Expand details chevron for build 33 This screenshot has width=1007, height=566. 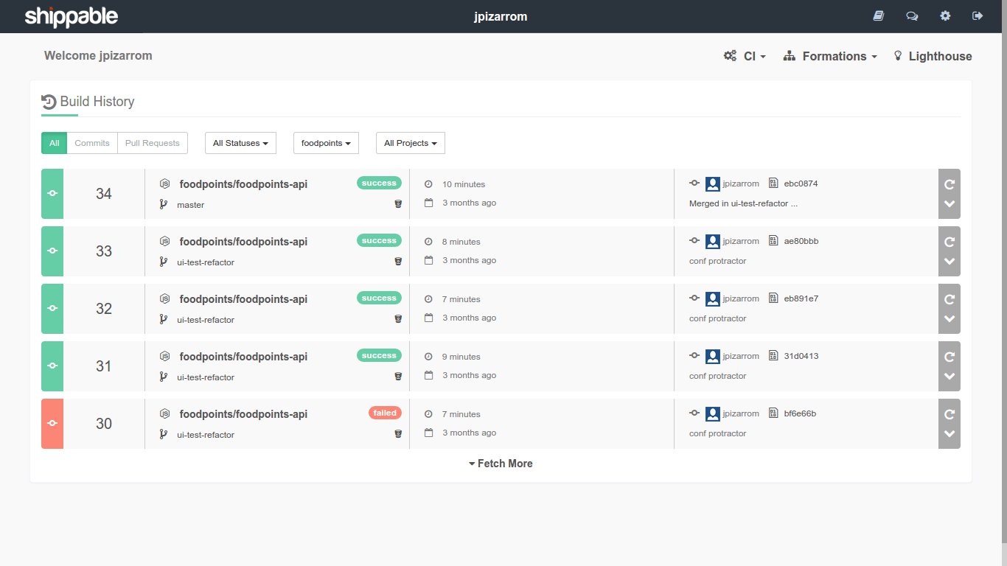tap(949, 262)
